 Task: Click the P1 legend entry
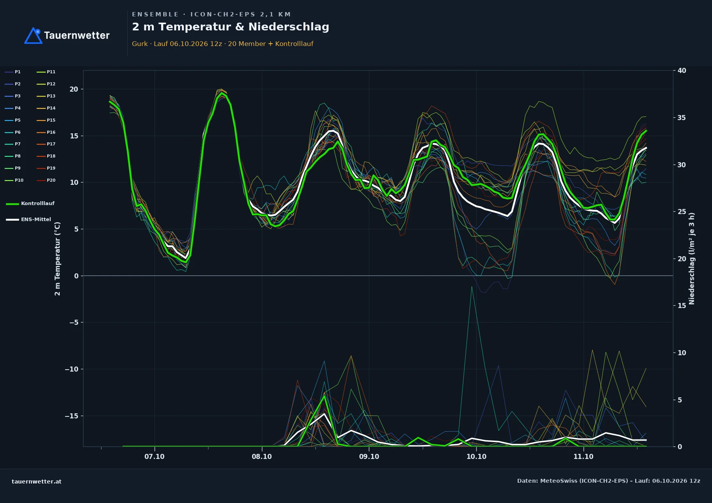click(x=12, y=72)
